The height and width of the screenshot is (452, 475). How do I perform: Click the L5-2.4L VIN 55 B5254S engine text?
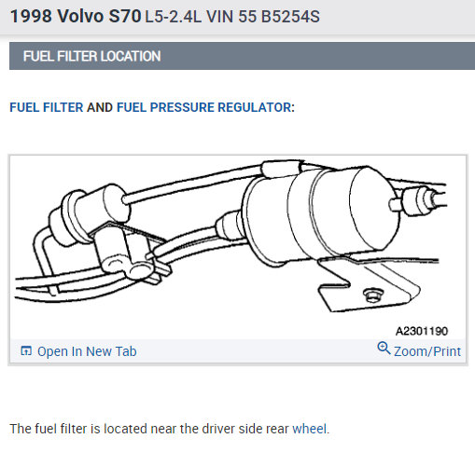[232, 17]
